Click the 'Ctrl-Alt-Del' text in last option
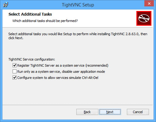Screen dimensions: 156x122 tap(90, 78)
